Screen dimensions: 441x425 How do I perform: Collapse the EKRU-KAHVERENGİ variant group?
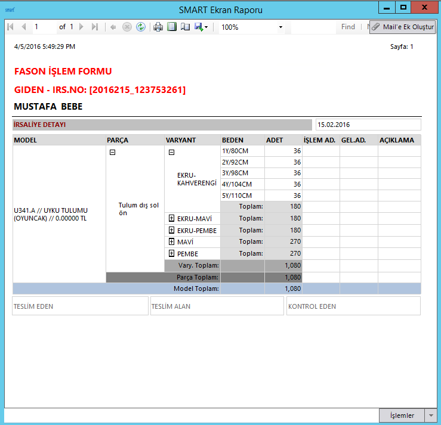click(171, 152)
